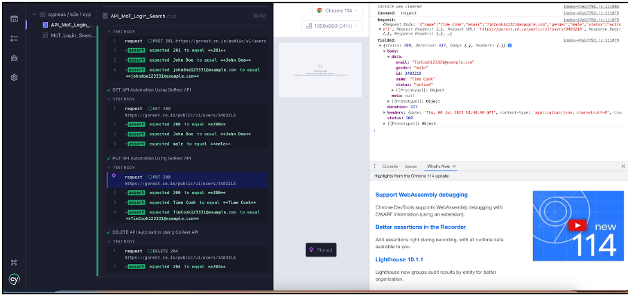The height and width of the screenshot is (296, 628).
Task: Play the Chrome 114 new features video thumbnail
Action: point(577,225)
